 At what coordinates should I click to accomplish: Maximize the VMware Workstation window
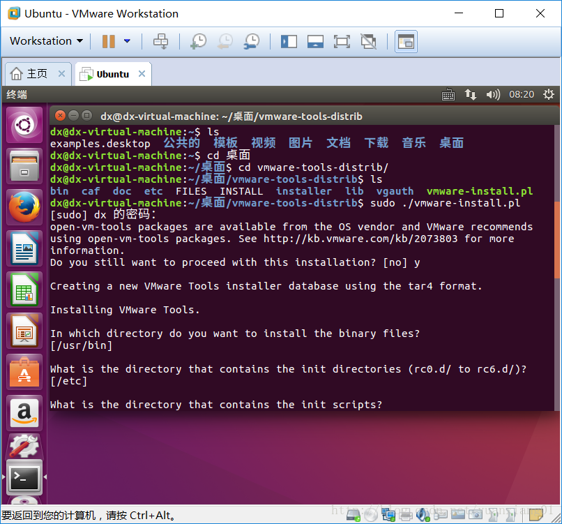(499, 13)
